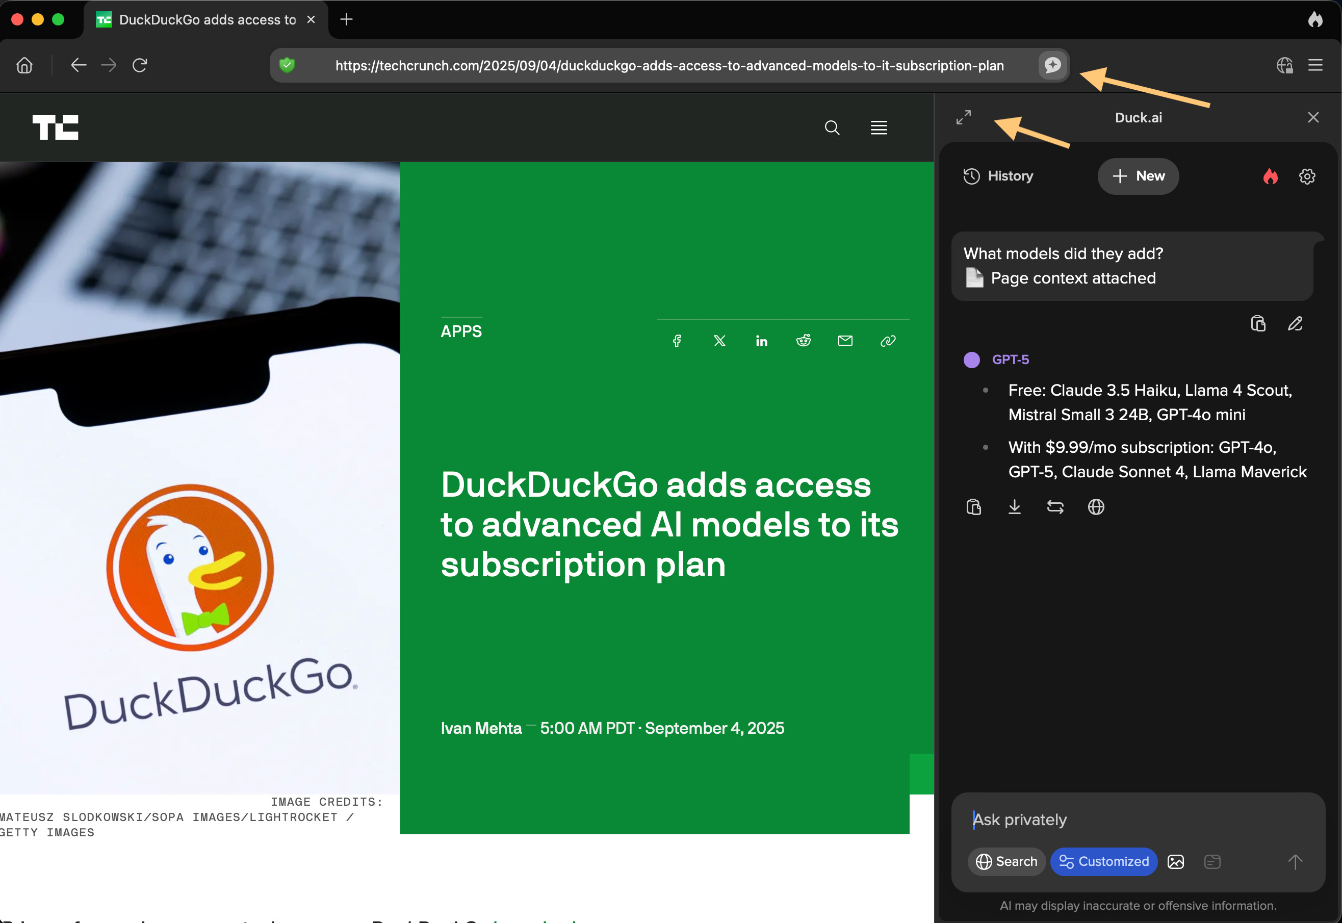
Task: Click the image upload icon in chat input
Action: click(1175, 862)
